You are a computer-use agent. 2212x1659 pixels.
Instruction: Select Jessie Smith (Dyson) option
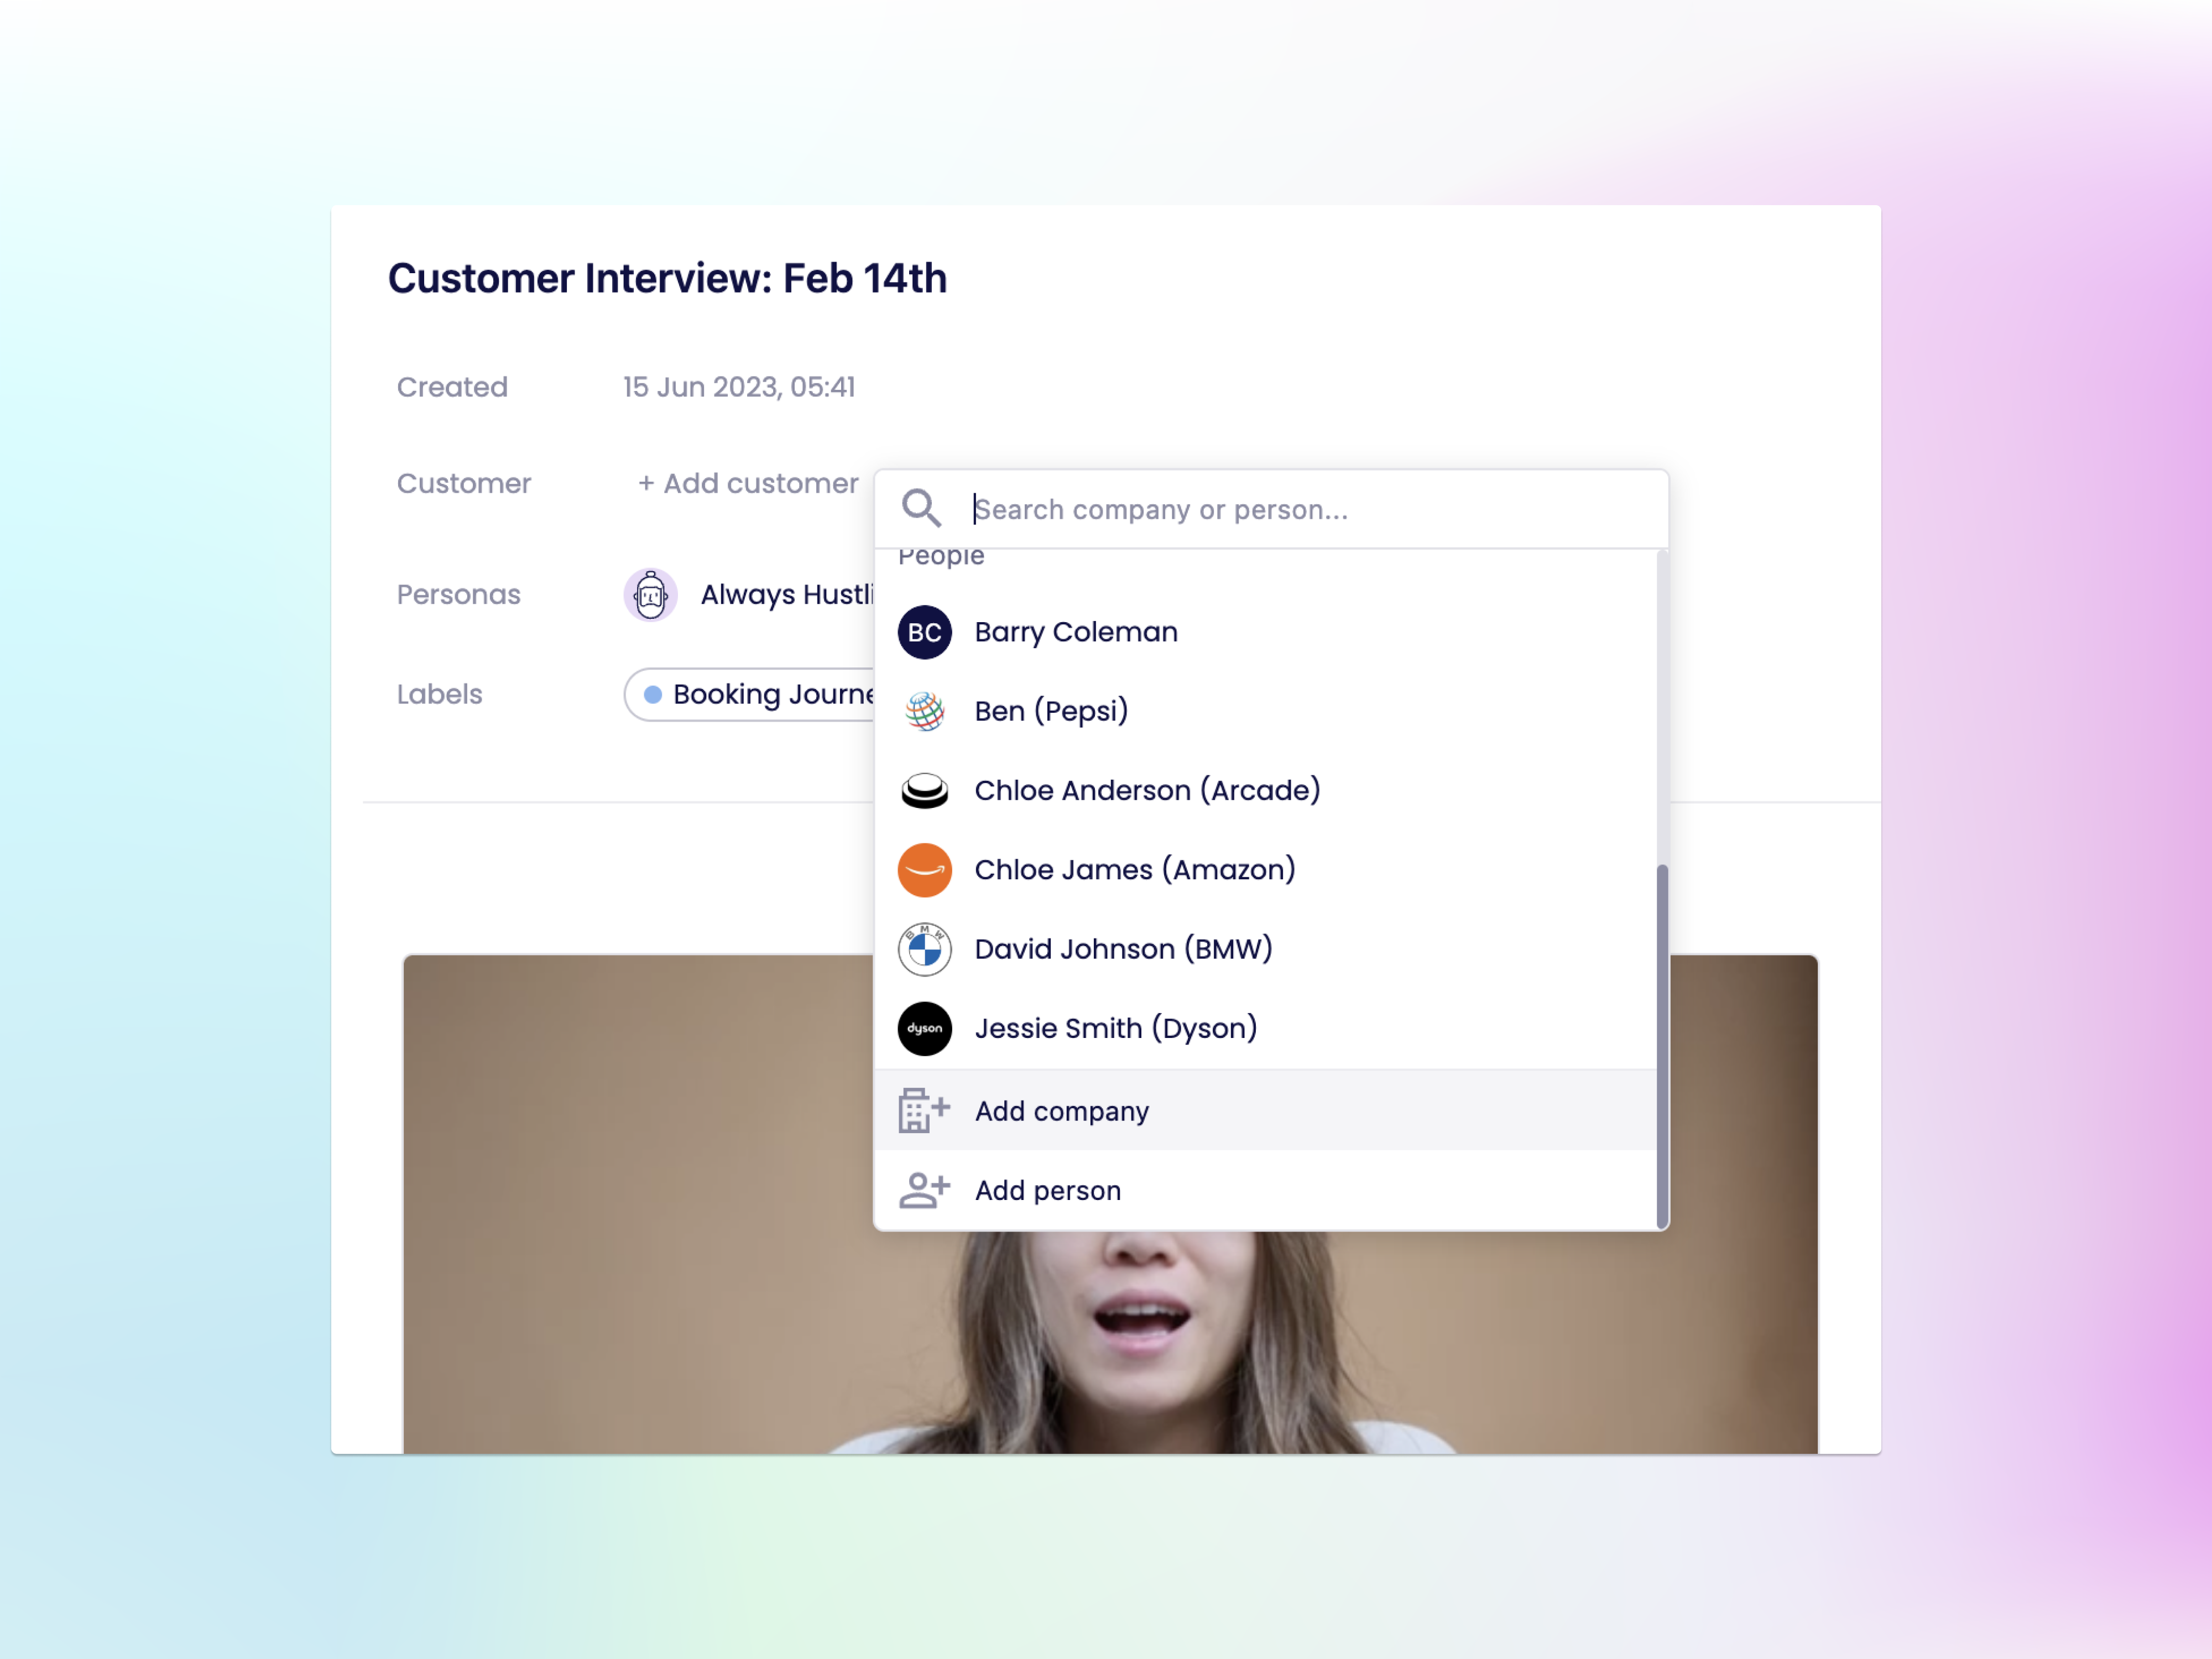click(x=1266, y=1028)
